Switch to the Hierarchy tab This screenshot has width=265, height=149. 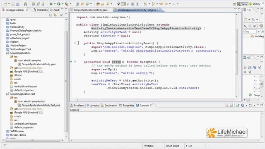click(x=41, y=10)
